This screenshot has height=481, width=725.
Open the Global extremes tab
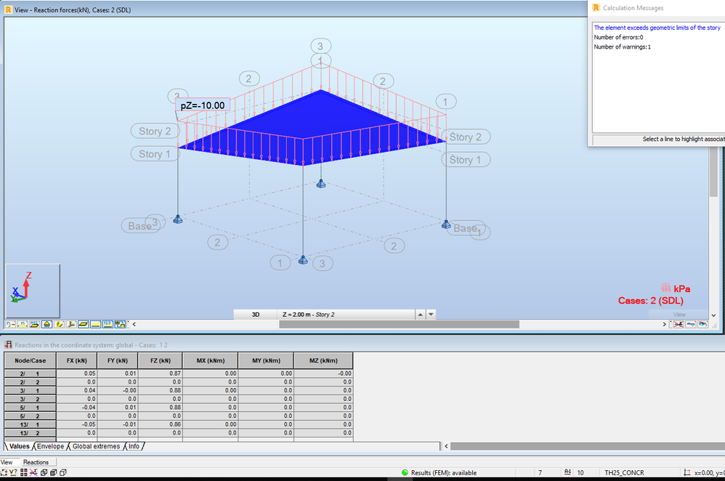tap(96, 446)
